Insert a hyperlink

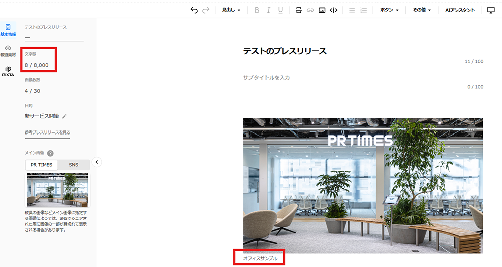coord(310,10)
